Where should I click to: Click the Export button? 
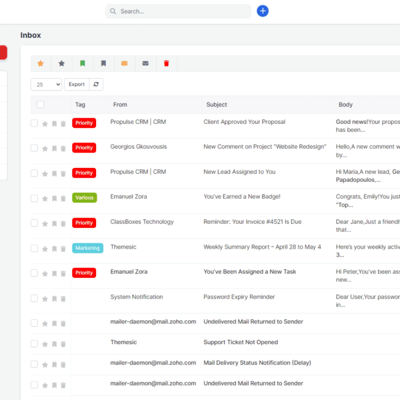(x=77, y=84)
